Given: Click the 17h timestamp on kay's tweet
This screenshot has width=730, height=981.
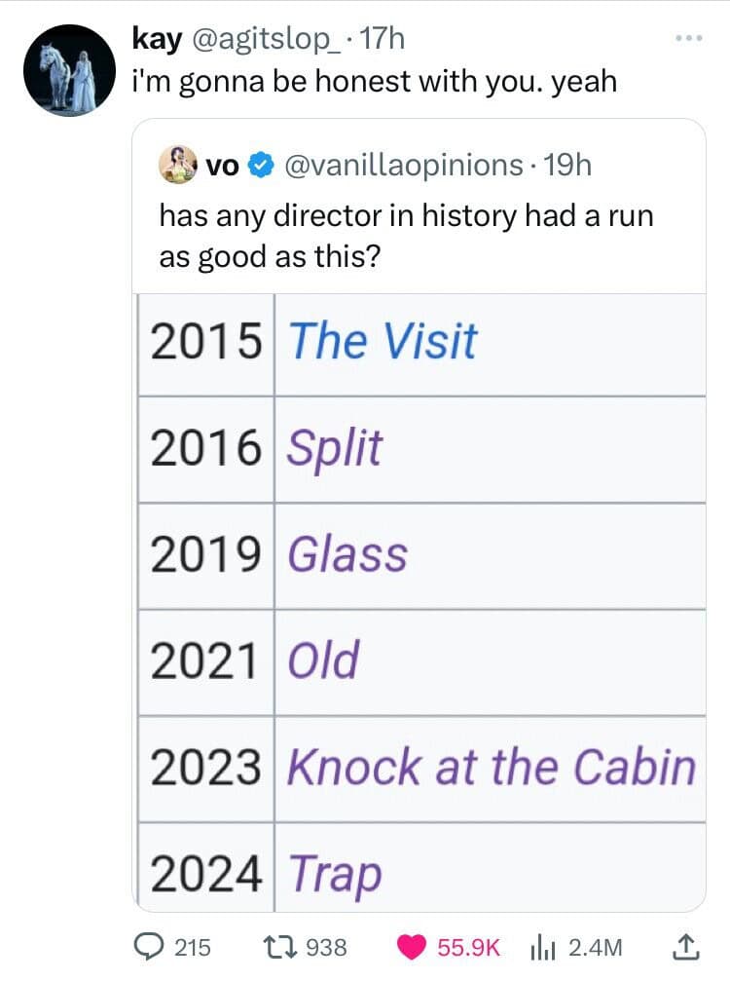Looking at the screenshot, I should [x=383, y=39].
